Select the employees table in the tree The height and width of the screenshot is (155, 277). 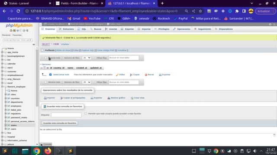click(x=16, y=106)
